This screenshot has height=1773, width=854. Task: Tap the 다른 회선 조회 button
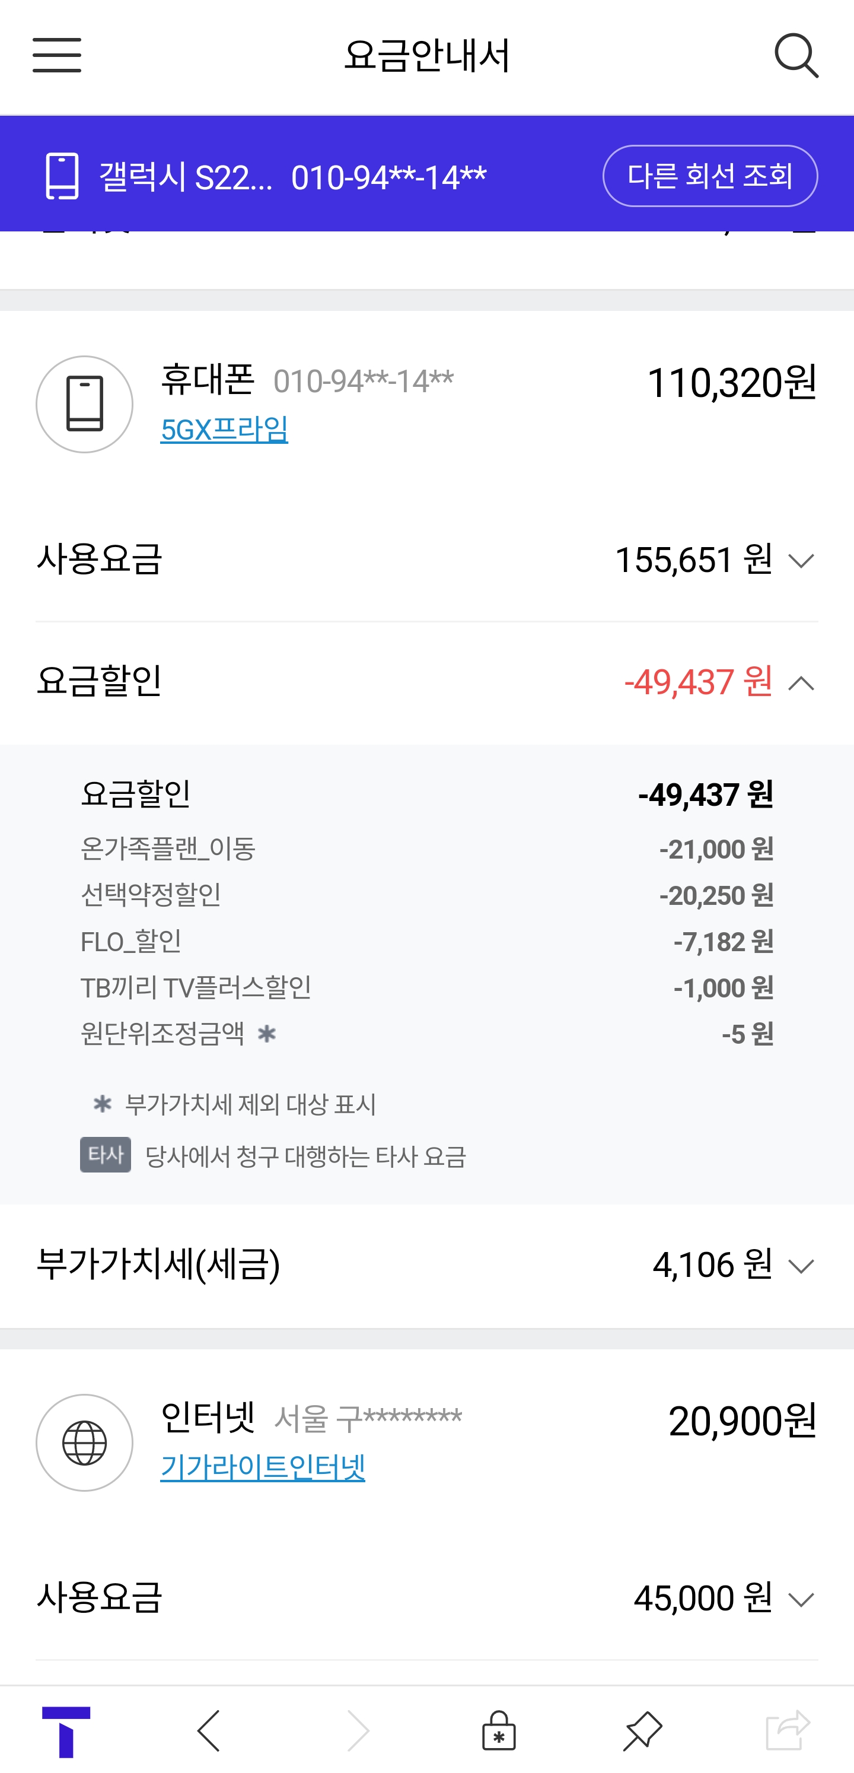tap(709, 176)
